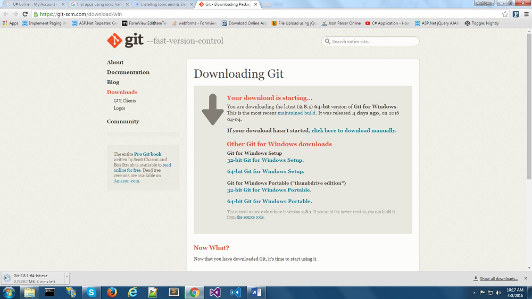
Task: Click the page vertical scrollbar
Action: 529,106
